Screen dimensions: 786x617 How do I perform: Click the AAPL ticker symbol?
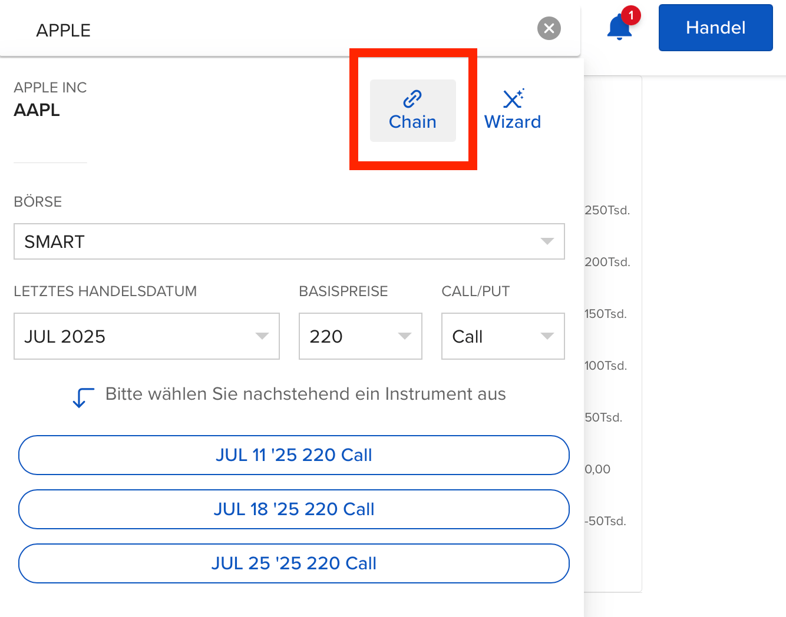coord(37,110)
